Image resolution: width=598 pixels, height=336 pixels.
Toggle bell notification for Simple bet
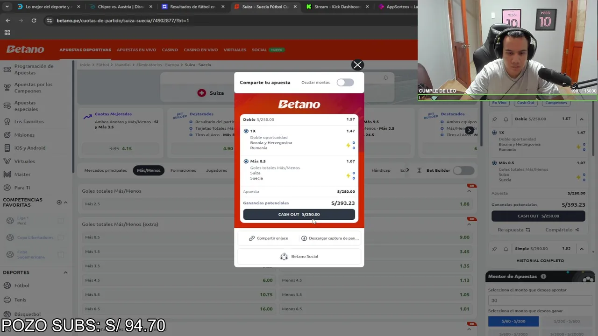tap(505, 249)
